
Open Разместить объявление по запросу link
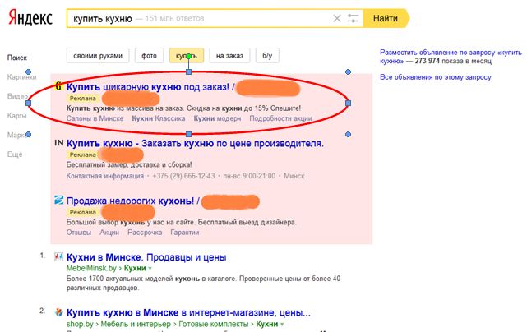451,57
